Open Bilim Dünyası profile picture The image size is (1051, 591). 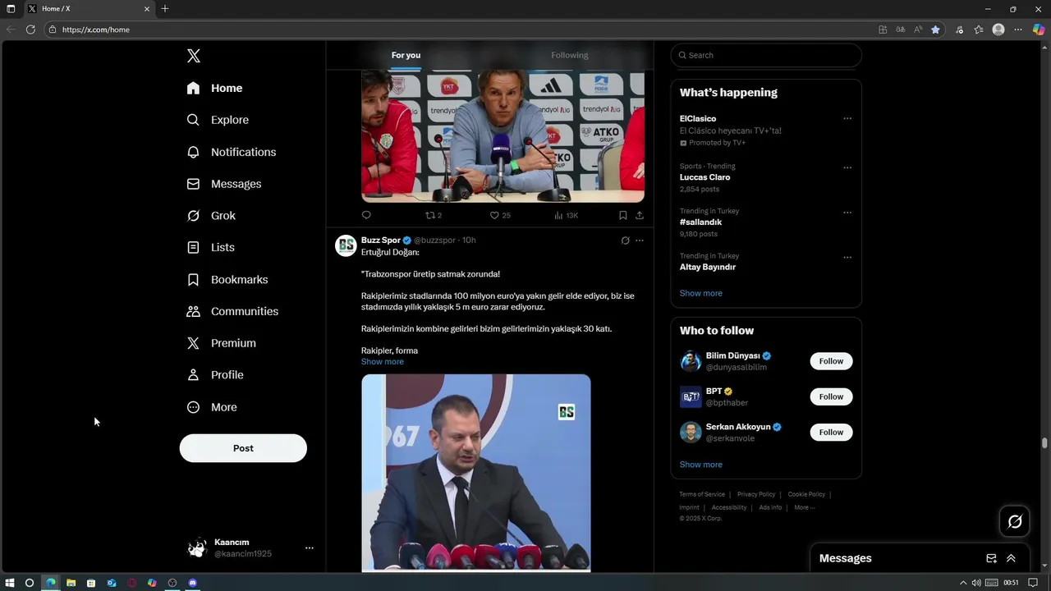tap(691, 361)
